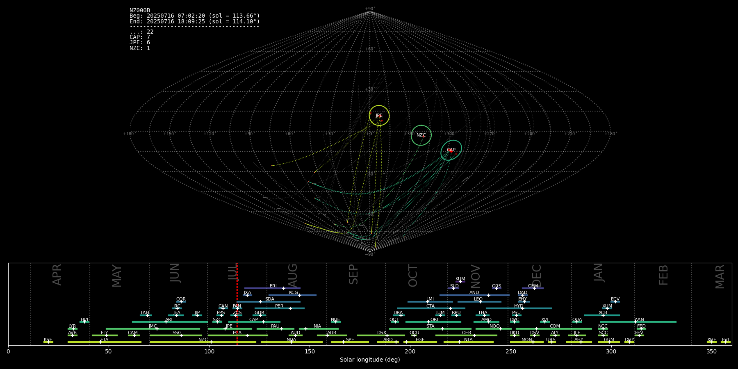This screenshot has width=738, height=369.
Task: Select the station code text 'NZ000B'
Action: pyautogui.click(x=140, y=11)
